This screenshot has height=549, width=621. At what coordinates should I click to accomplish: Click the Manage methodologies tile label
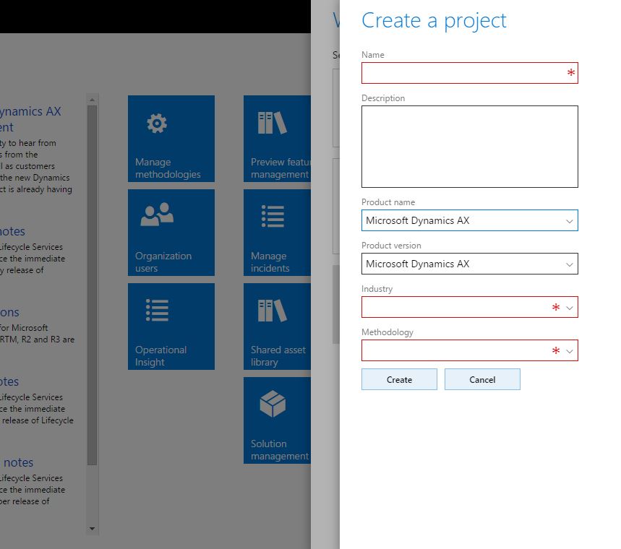[168, 168]
